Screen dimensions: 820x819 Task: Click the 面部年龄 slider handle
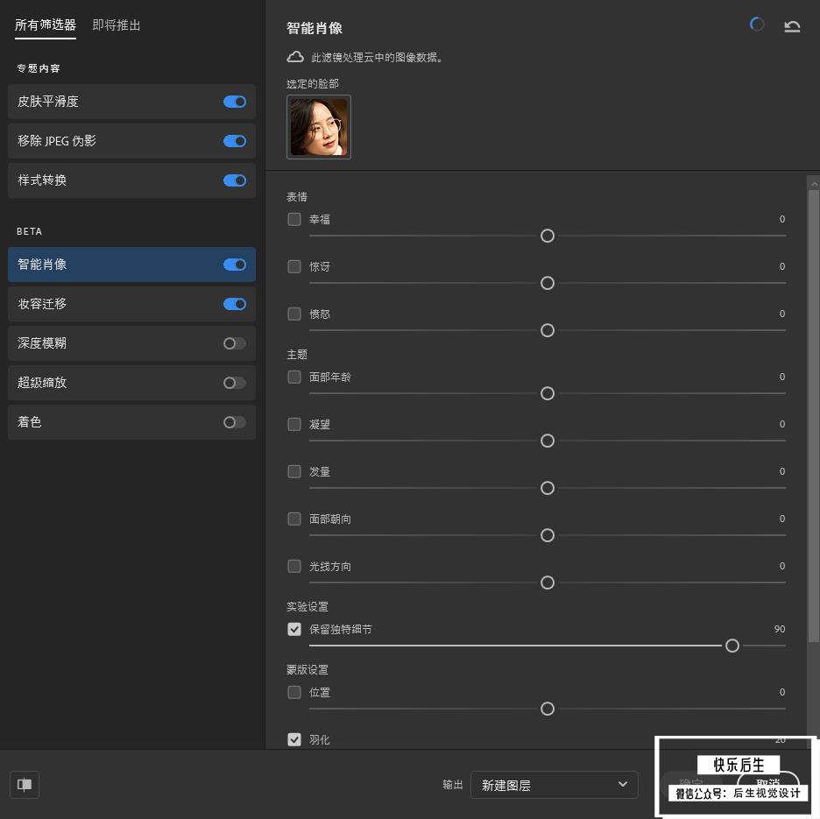[548, 393]
